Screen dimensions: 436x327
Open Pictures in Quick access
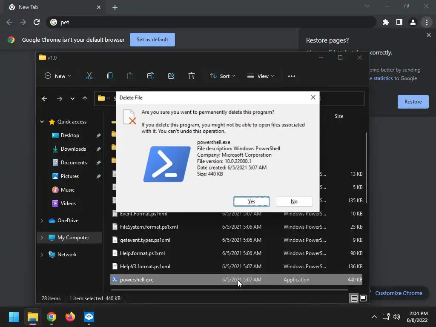[x=69, y=176]
